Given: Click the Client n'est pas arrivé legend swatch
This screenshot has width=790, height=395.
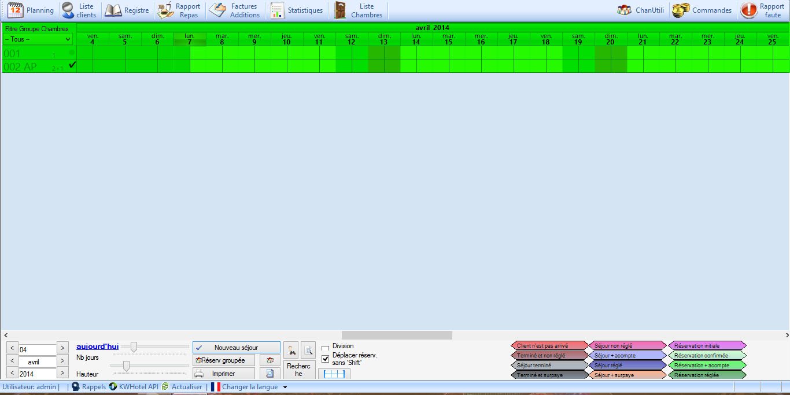Looking at the screenshot, I should [549, 346].
